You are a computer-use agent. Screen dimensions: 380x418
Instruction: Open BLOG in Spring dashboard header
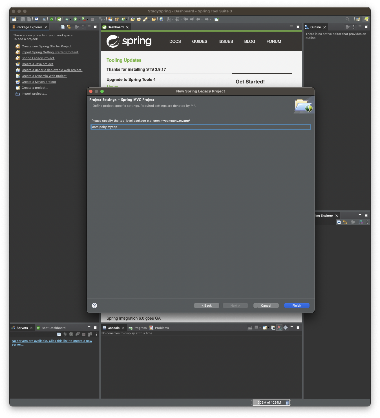point(250,41)
